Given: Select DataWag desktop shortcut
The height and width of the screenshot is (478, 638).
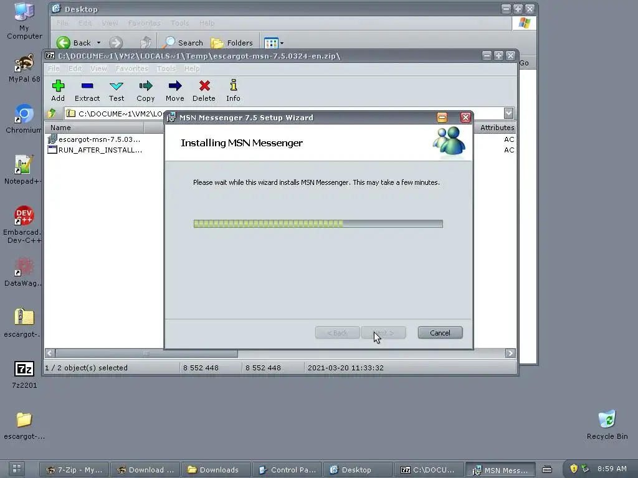Looking at the screenshot, I should pyautogui.click(x=23, y=272).
